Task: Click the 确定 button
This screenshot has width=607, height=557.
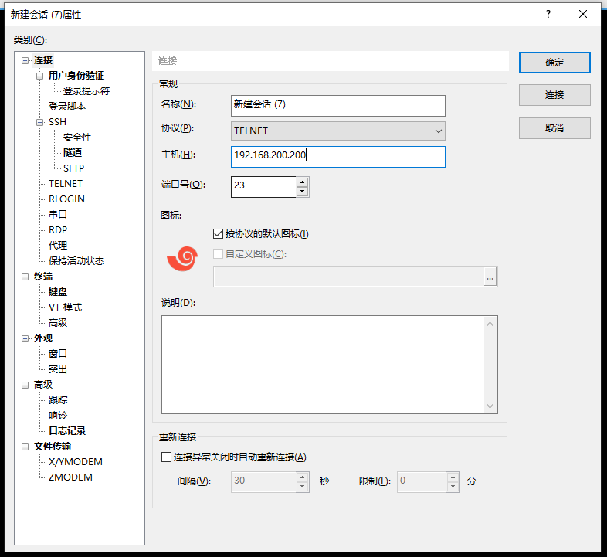Action: 554,63
